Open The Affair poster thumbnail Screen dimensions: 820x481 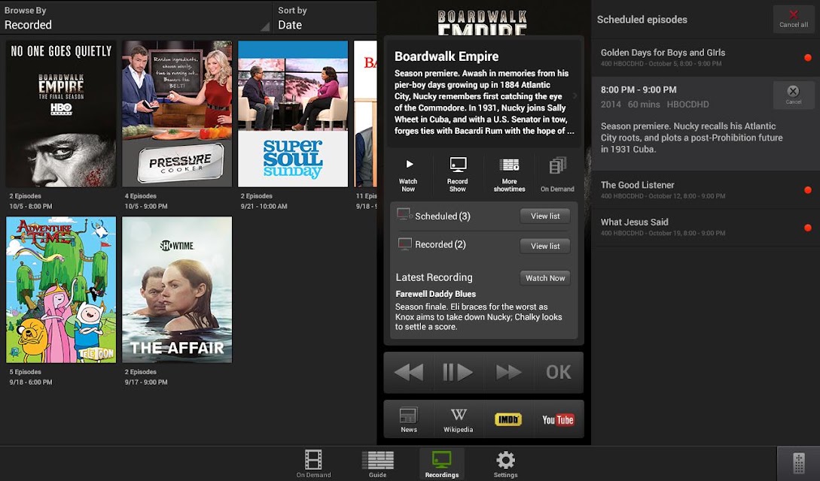[x=177, y=289]
